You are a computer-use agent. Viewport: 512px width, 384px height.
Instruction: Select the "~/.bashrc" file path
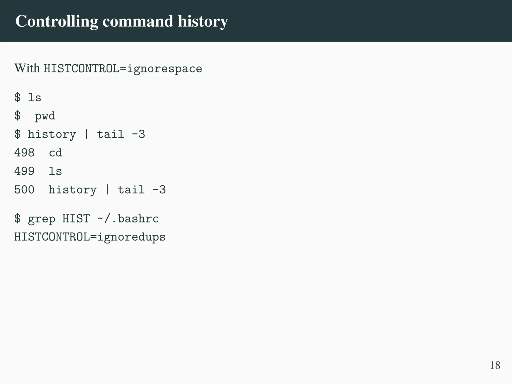point(128,219)
